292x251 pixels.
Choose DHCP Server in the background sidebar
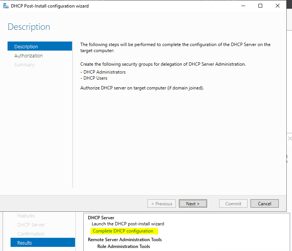point(31,225)
